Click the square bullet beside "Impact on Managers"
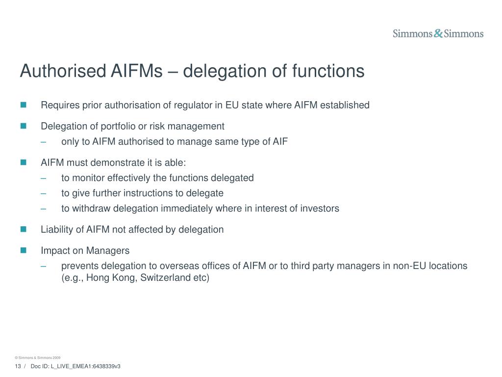 point(23,250)
